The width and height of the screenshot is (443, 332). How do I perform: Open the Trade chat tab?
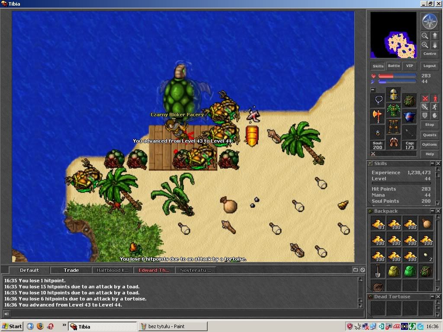pos(71,270)
